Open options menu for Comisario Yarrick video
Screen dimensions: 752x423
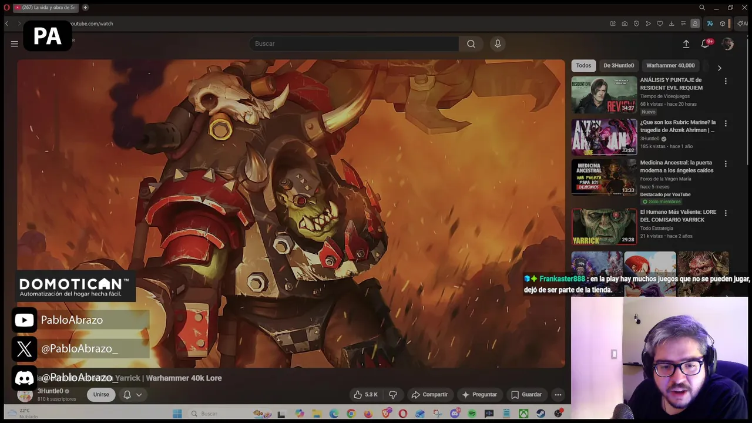point(726,213)
